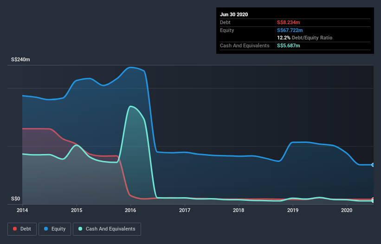Click the S$8.234m debt value
This screenshot has height=244, width=381.
click(289, 23)
